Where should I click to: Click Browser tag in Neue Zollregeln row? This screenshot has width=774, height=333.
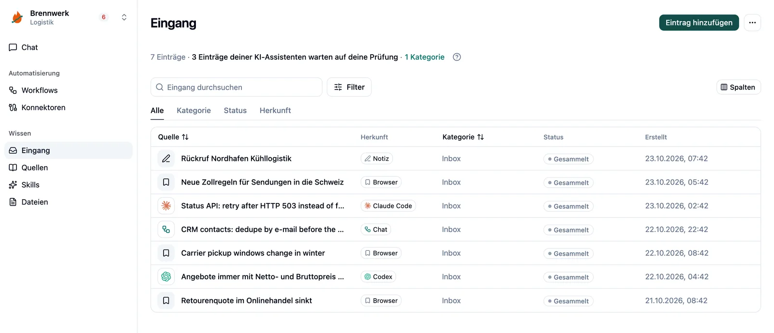tap(381, 182)
